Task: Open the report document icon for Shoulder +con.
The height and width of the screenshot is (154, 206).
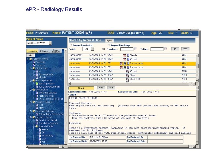Action: click(x=128, y=68)
